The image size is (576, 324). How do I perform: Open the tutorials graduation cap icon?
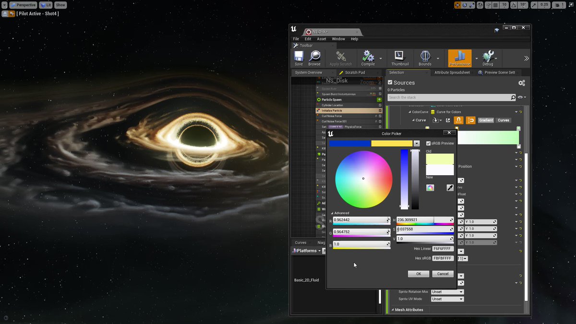tap(497, 30)
